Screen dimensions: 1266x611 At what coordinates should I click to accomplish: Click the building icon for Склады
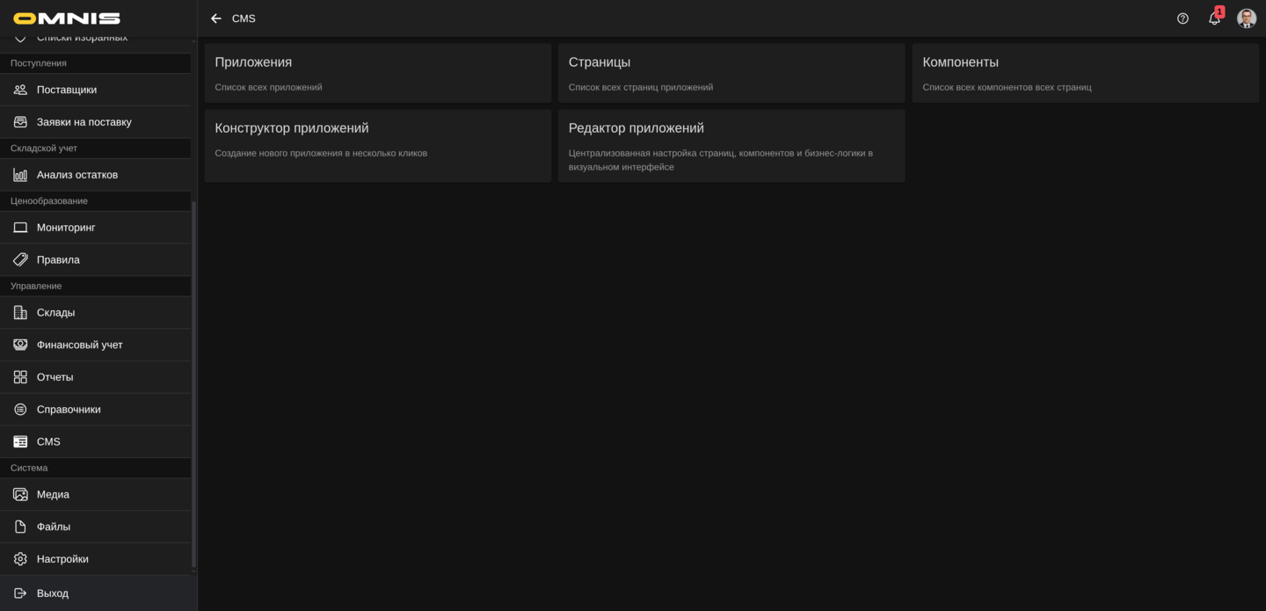[x=20, y=312]
